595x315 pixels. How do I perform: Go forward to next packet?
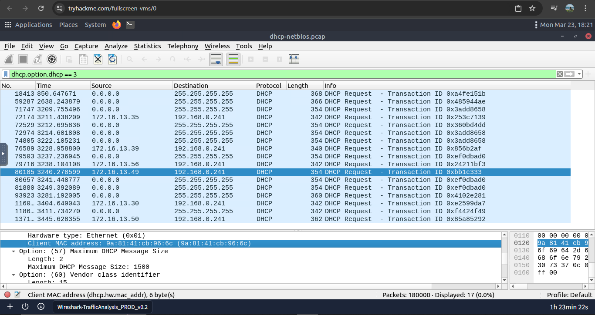159,59
